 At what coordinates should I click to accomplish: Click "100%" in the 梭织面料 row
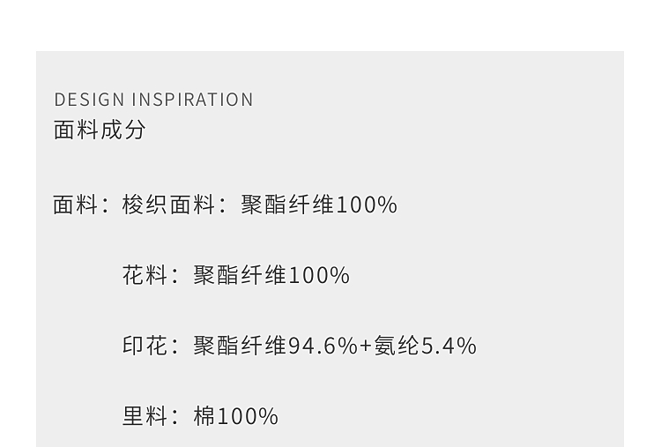click(367, 205)
